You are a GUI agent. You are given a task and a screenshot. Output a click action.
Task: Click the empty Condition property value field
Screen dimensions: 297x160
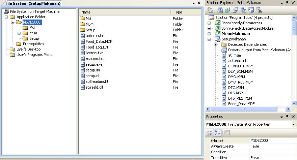click(272, 152)
